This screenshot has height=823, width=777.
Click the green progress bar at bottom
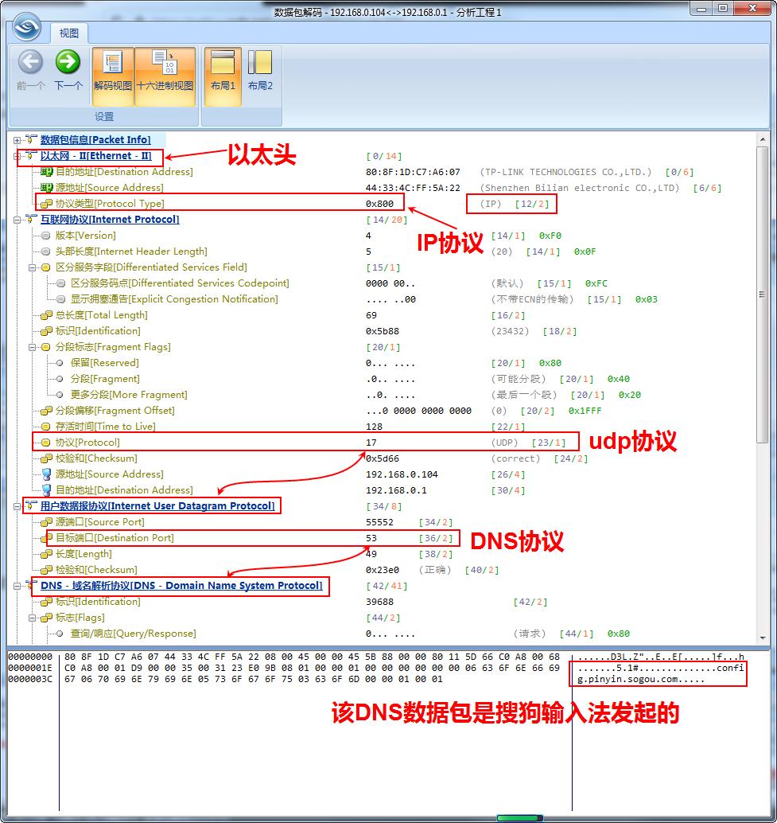pyautogui.click(x=519, y=816)
